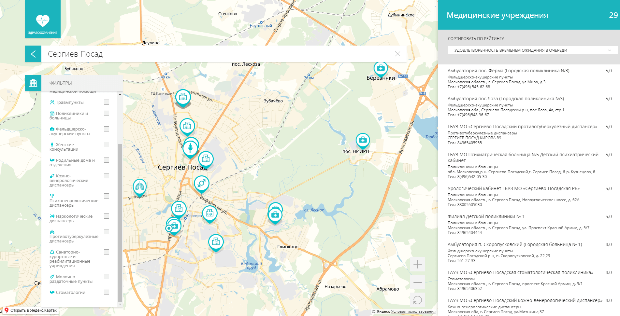Zoom in on the map
The width and height of the screenshot is (620, 316).
click(x=417, y=265)
